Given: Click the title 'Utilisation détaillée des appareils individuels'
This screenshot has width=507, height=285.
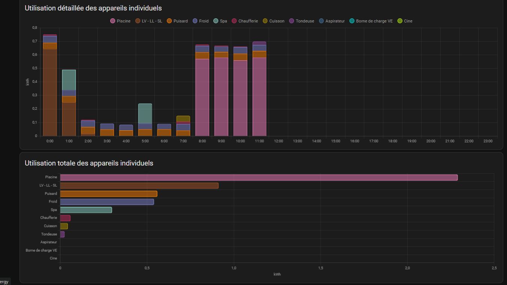Looking at the screenshot, I should [93, 8].
